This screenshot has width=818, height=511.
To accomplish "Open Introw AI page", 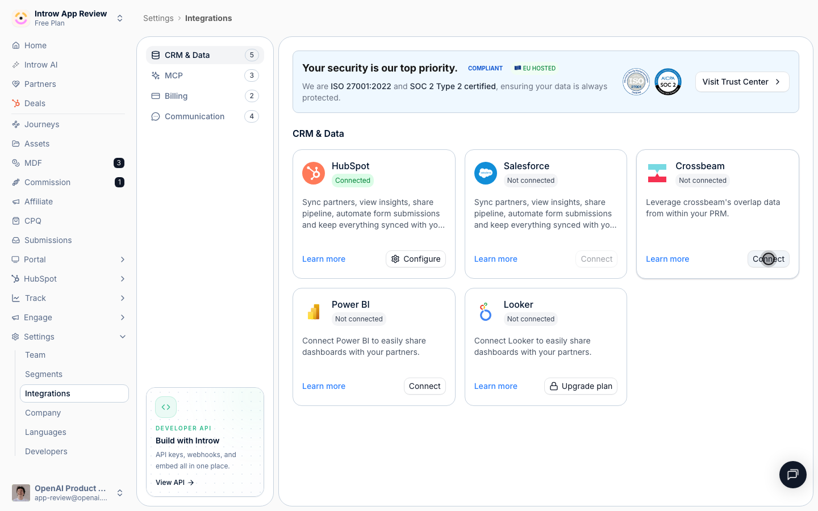I will click(x=68, y=65).
